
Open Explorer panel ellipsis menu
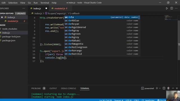tap(24, 8)
